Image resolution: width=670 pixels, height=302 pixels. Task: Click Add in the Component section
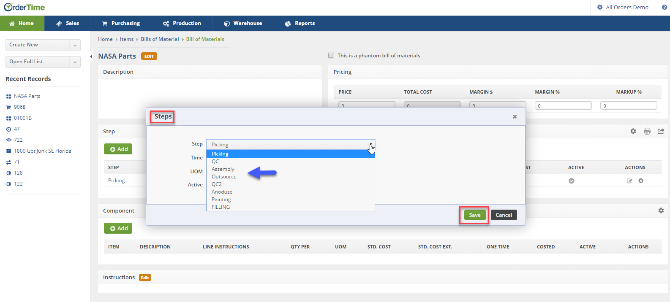[118, 228]
